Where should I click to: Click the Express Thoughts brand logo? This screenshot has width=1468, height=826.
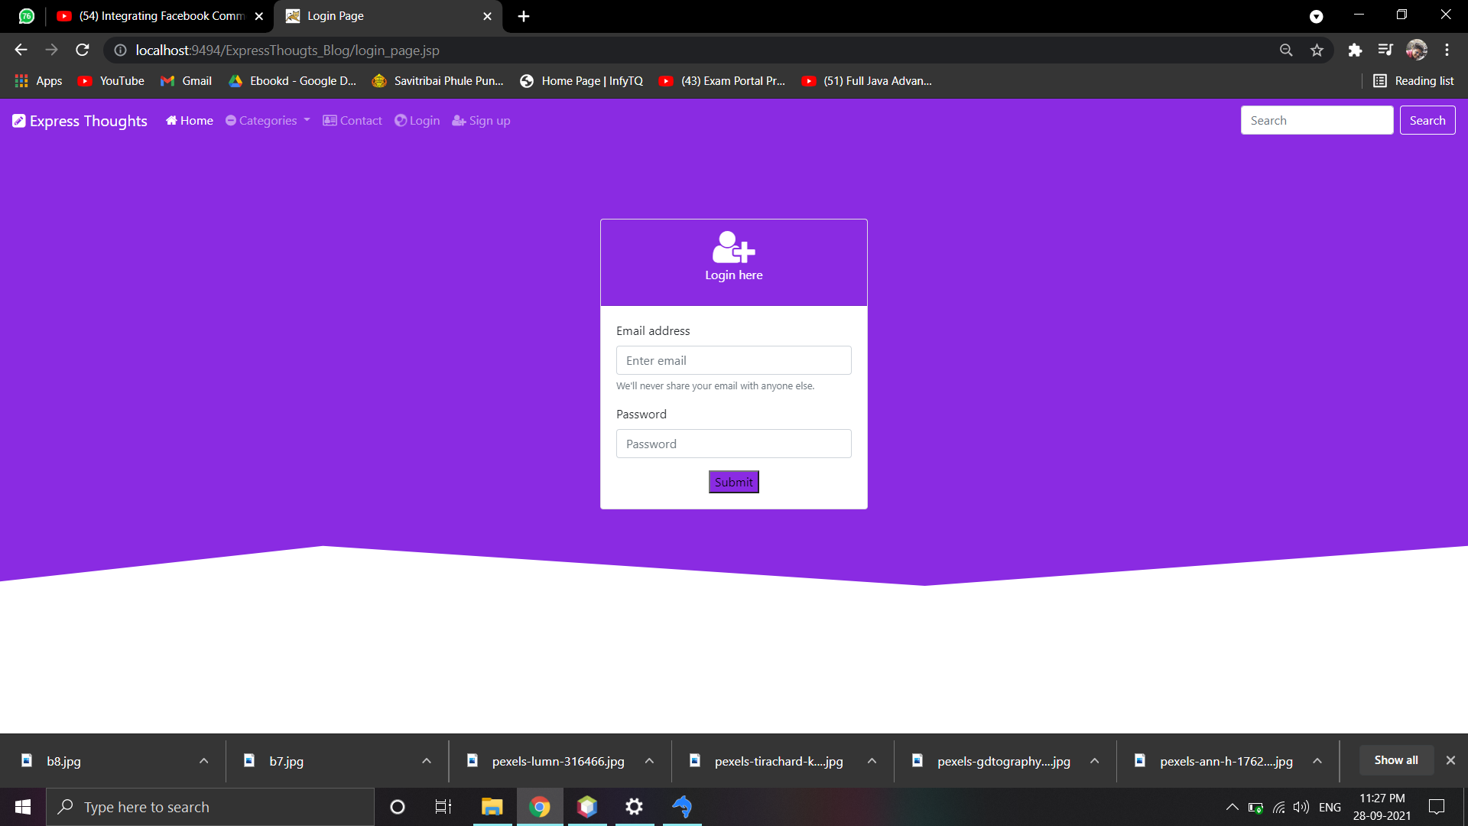pyautogui.click(x=80, y=121)
